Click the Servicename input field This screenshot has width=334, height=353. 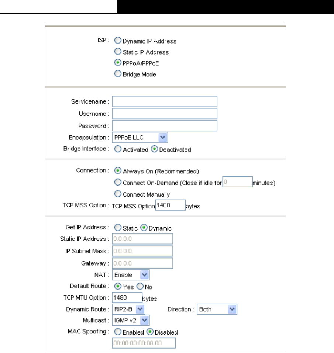pyautogui.click(x=165, y=101)
